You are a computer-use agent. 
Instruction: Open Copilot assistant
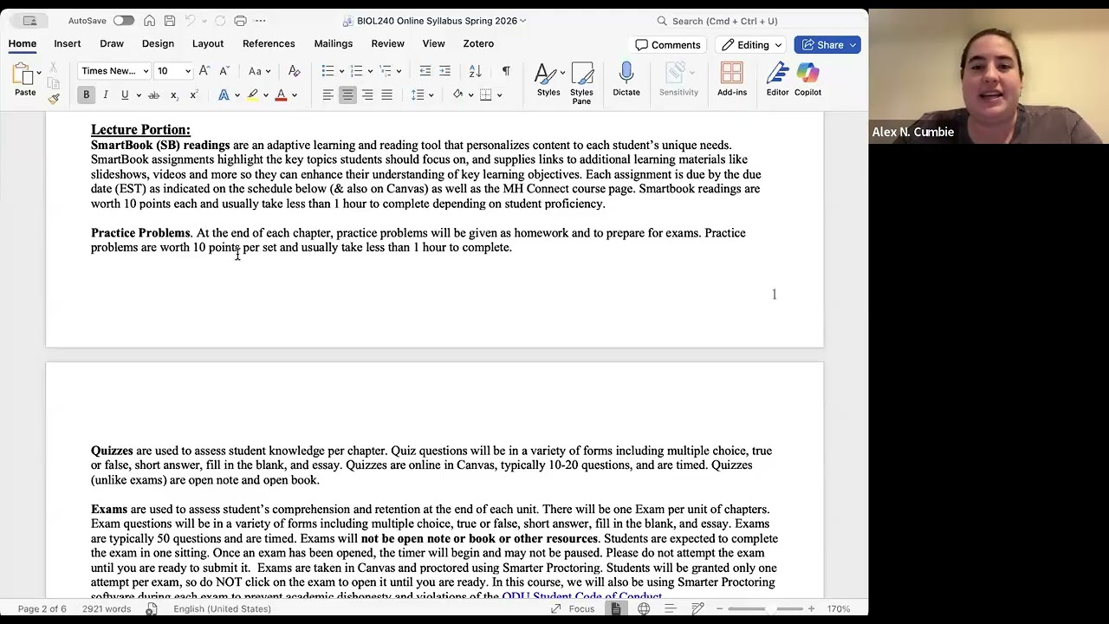click(807, 79)
